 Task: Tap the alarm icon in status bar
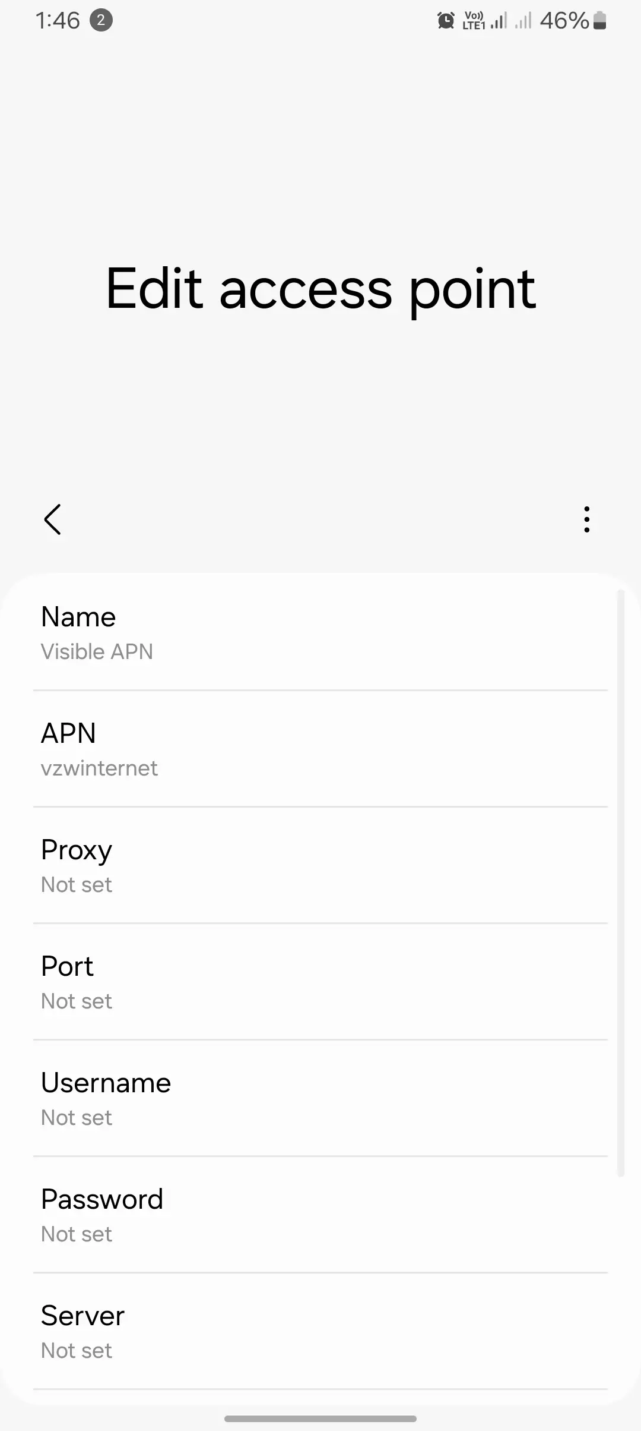(x=446, y=21)
